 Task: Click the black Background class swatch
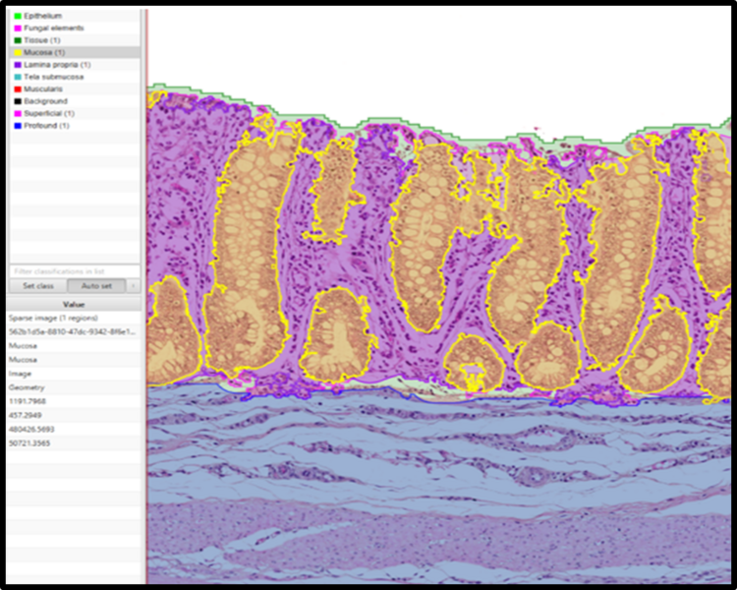pyautogui.click(x=18, y=101)
